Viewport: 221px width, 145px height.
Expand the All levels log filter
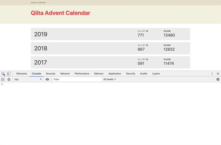(110, 79)
